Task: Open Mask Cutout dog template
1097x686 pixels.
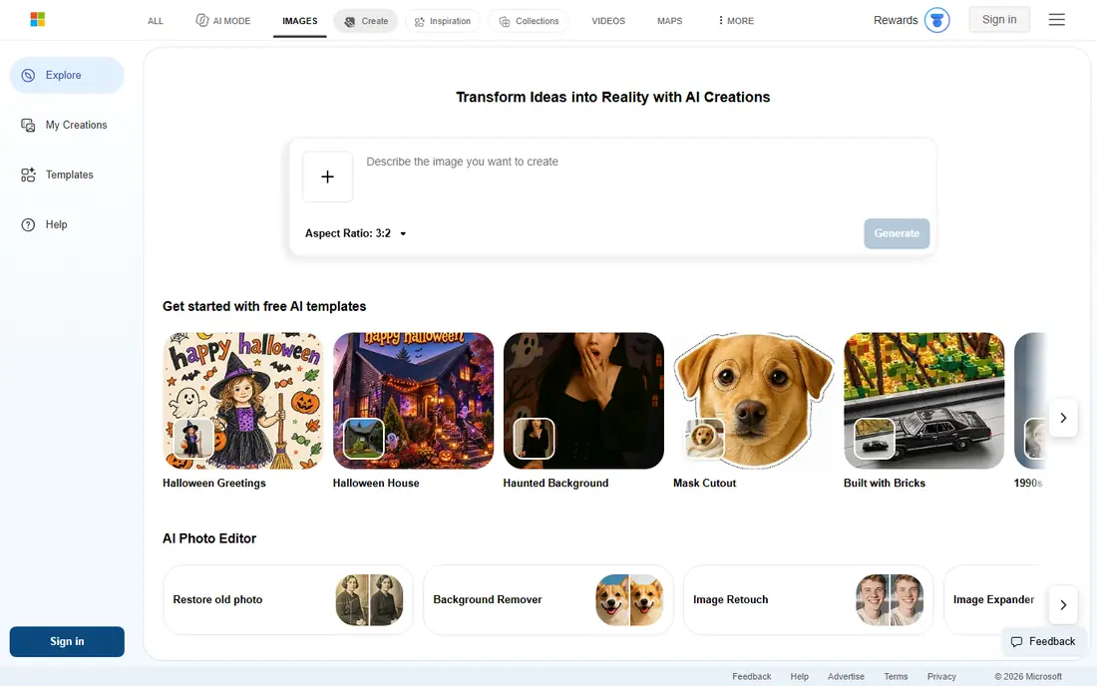Action: [x=754, y=401]
